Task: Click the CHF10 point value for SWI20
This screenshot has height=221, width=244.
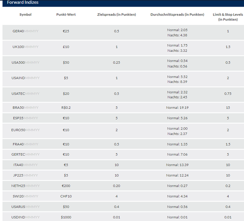Action: [66, 196]
